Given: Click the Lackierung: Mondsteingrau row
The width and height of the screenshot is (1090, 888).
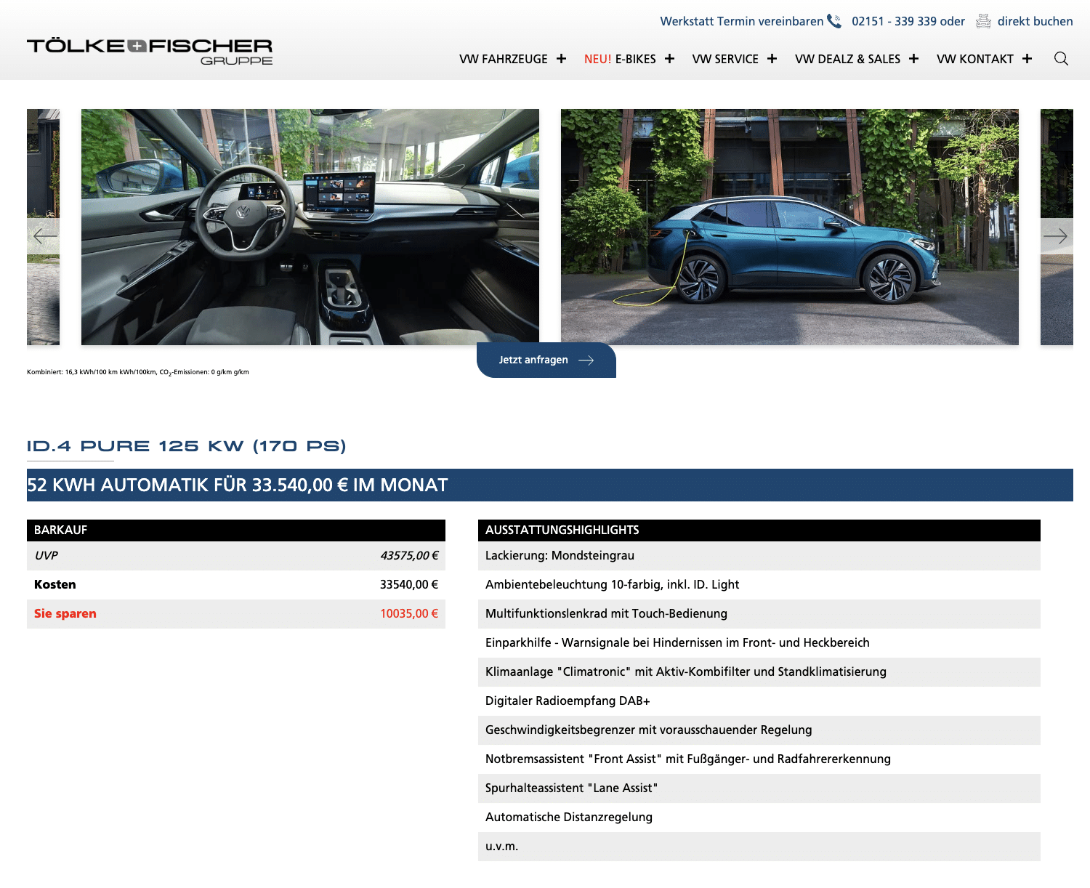Looking at the screenshot, I should coord(759,556).
